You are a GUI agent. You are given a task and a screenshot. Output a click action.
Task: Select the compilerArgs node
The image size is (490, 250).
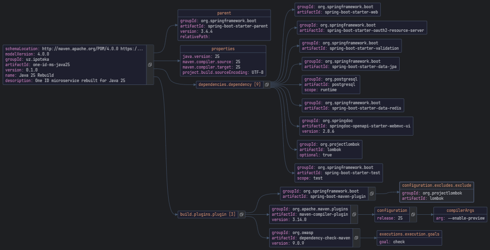[460, 214]
